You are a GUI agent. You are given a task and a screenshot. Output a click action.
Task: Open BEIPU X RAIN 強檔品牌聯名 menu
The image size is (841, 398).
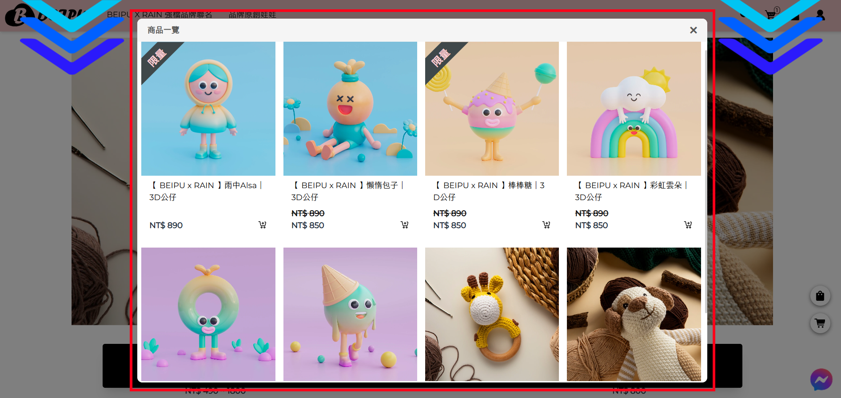click(x=159, y=15)
